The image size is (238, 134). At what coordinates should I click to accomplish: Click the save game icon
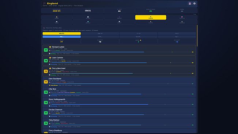pos(190,3)
